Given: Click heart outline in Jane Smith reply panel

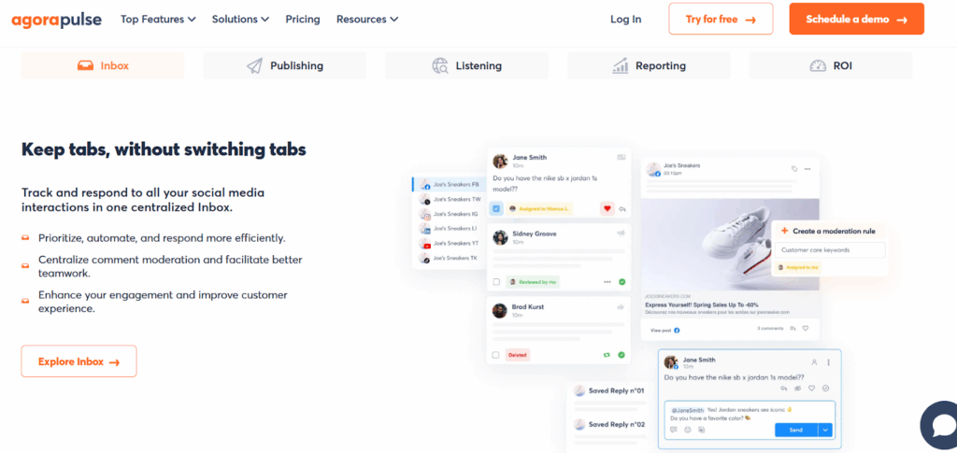Looking at the screenshot, I should pos(812,389).
